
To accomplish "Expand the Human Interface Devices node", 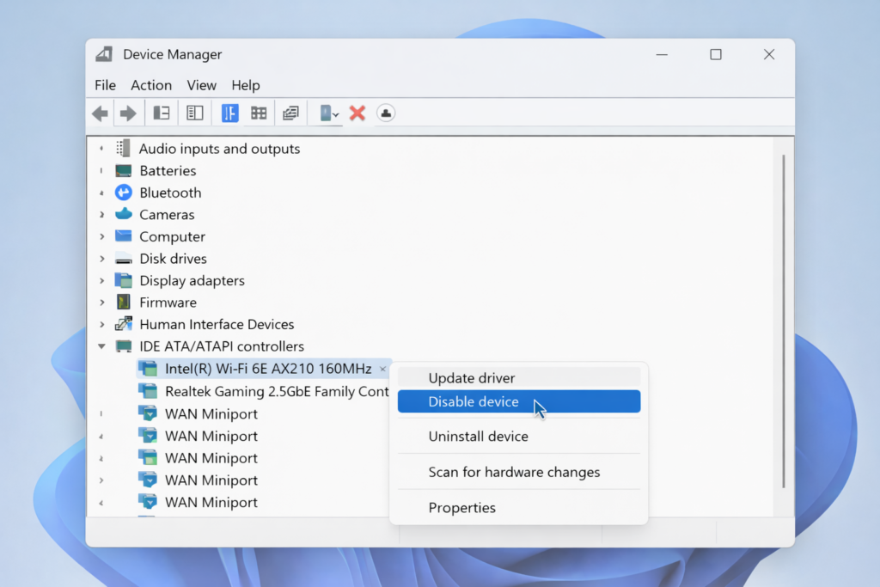I will click(x=101, y=324).
